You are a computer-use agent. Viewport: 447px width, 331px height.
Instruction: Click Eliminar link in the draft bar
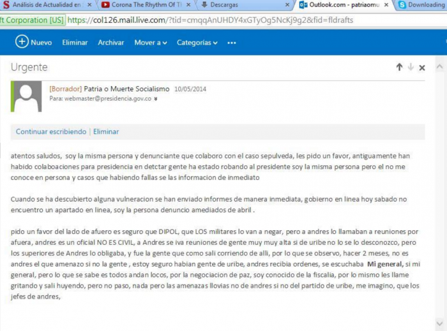tap(106, 131)
